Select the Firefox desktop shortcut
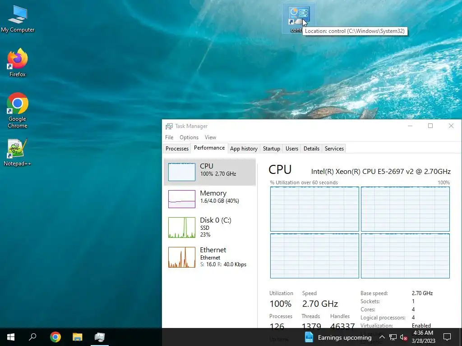This screenshot has height=346, width=462. point(18,62)
